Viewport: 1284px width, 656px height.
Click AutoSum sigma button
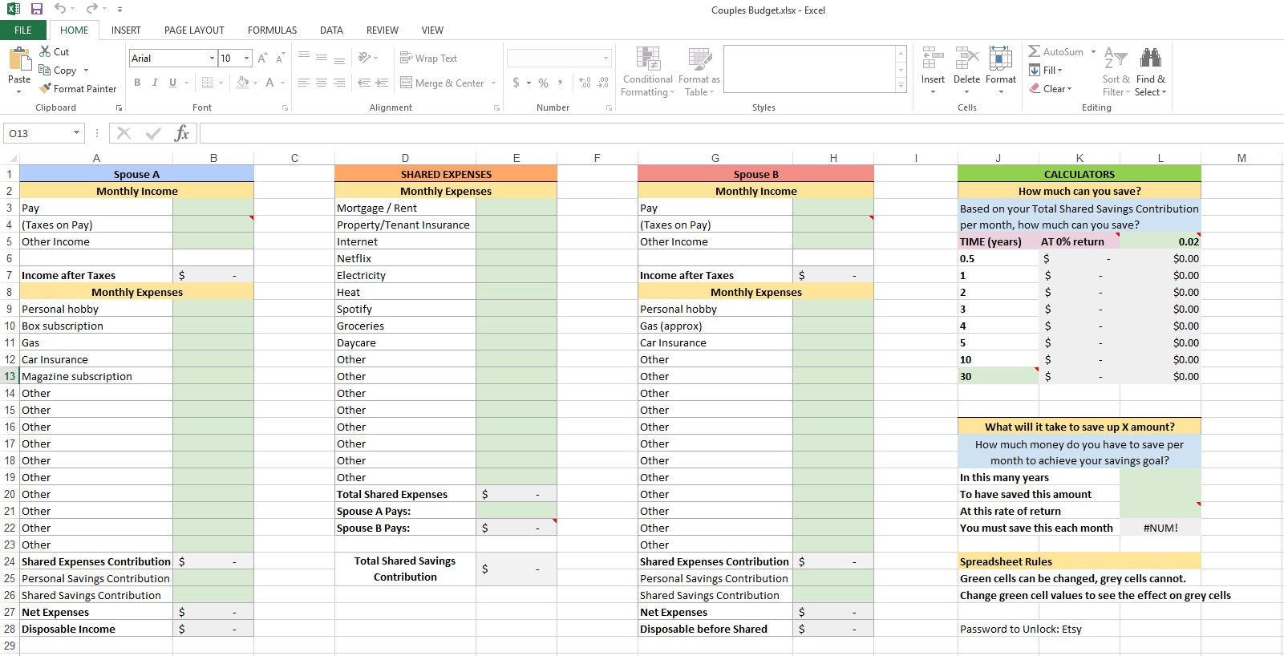point(1055,51)
